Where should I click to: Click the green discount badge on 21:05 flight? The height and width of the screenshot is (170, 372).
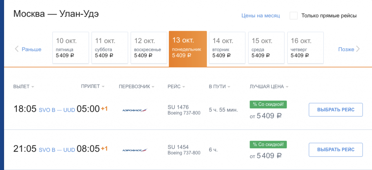[x=268, y=144]
